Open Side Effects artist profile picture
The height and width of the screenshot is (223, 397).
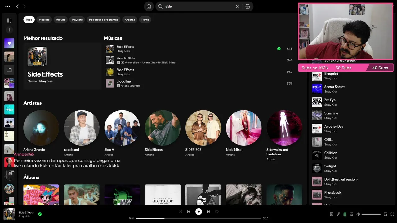pos(163,128)
